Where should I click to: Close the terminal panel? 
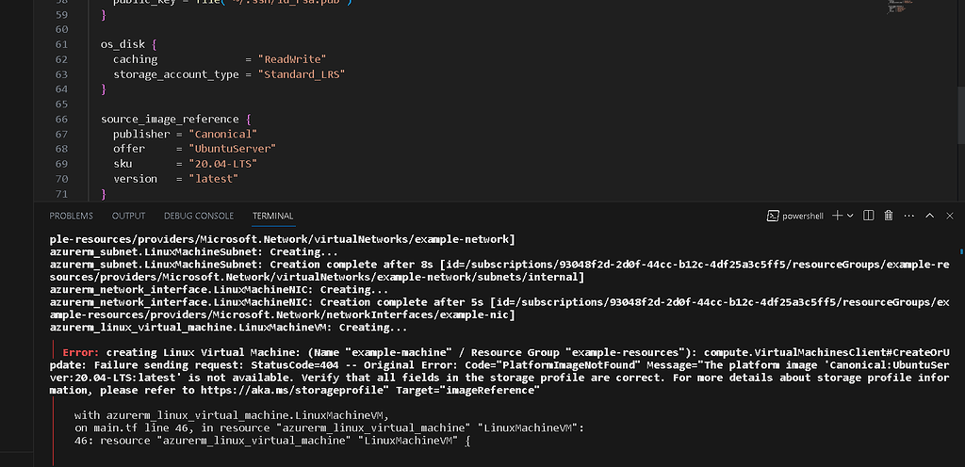point(947,216)
